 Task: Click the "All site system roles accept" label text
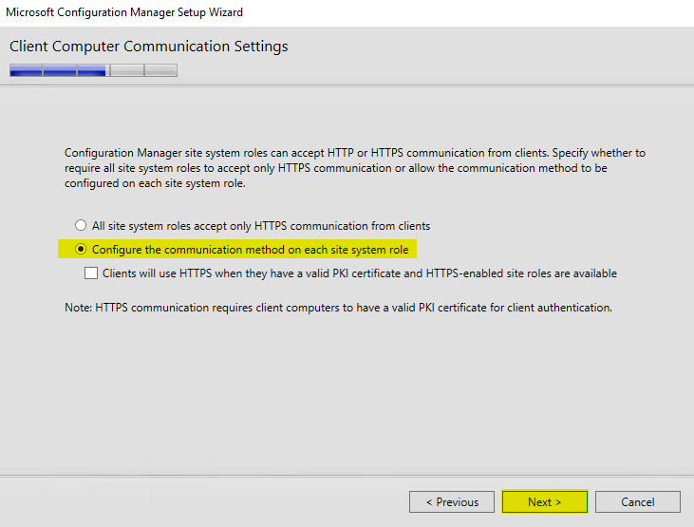[x=261, y=226]
